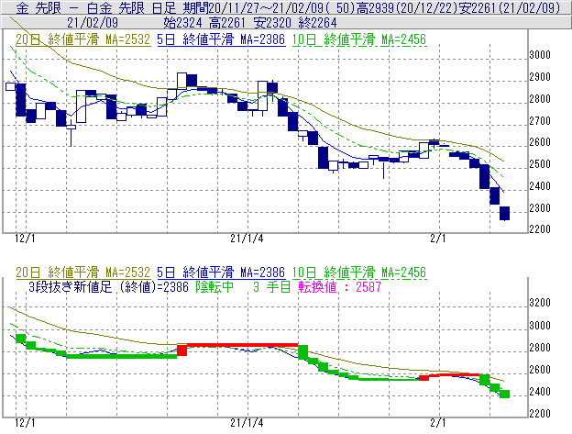
Task: Click the 3段抜き新値足 (終値)=2386 label
Action: coord(108,287)
